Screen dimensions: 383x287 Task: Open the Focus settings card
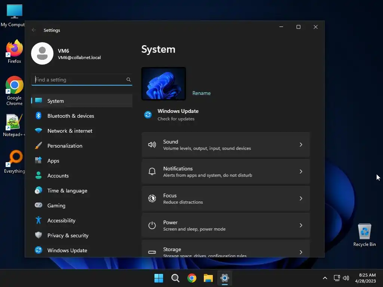(226, 198)
